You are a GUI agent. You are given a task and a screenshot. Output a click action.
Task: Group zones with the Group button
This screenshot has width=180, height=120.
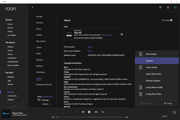pos(168,103)
